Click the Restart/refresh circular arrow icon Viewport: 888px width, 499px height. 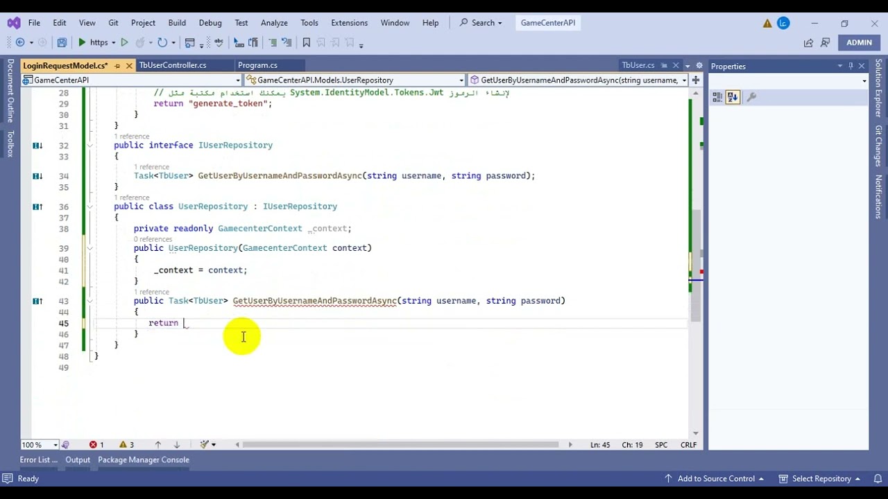coord(162,42)
